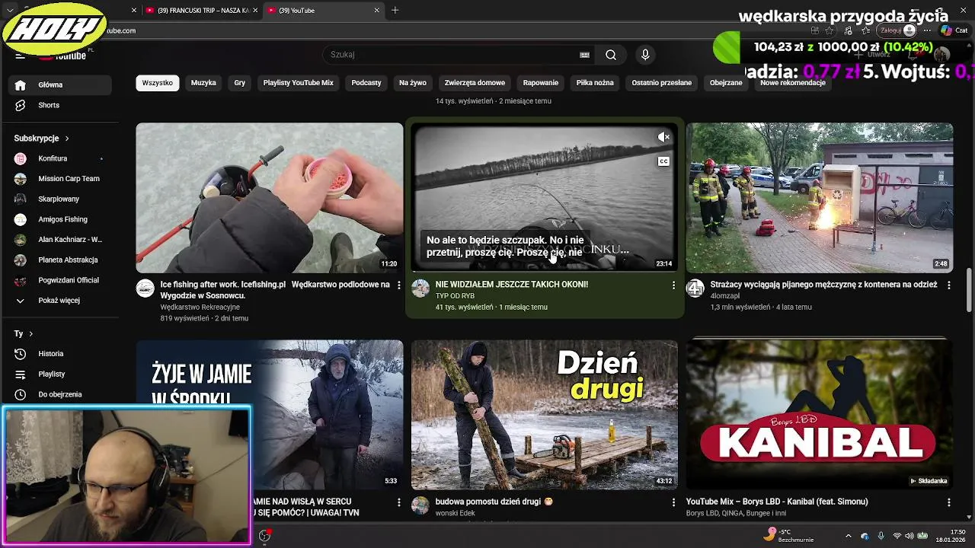Open Planeta Abstrakcja subscription
Screen dimensions: 975x548
click(x=61, y=260)
